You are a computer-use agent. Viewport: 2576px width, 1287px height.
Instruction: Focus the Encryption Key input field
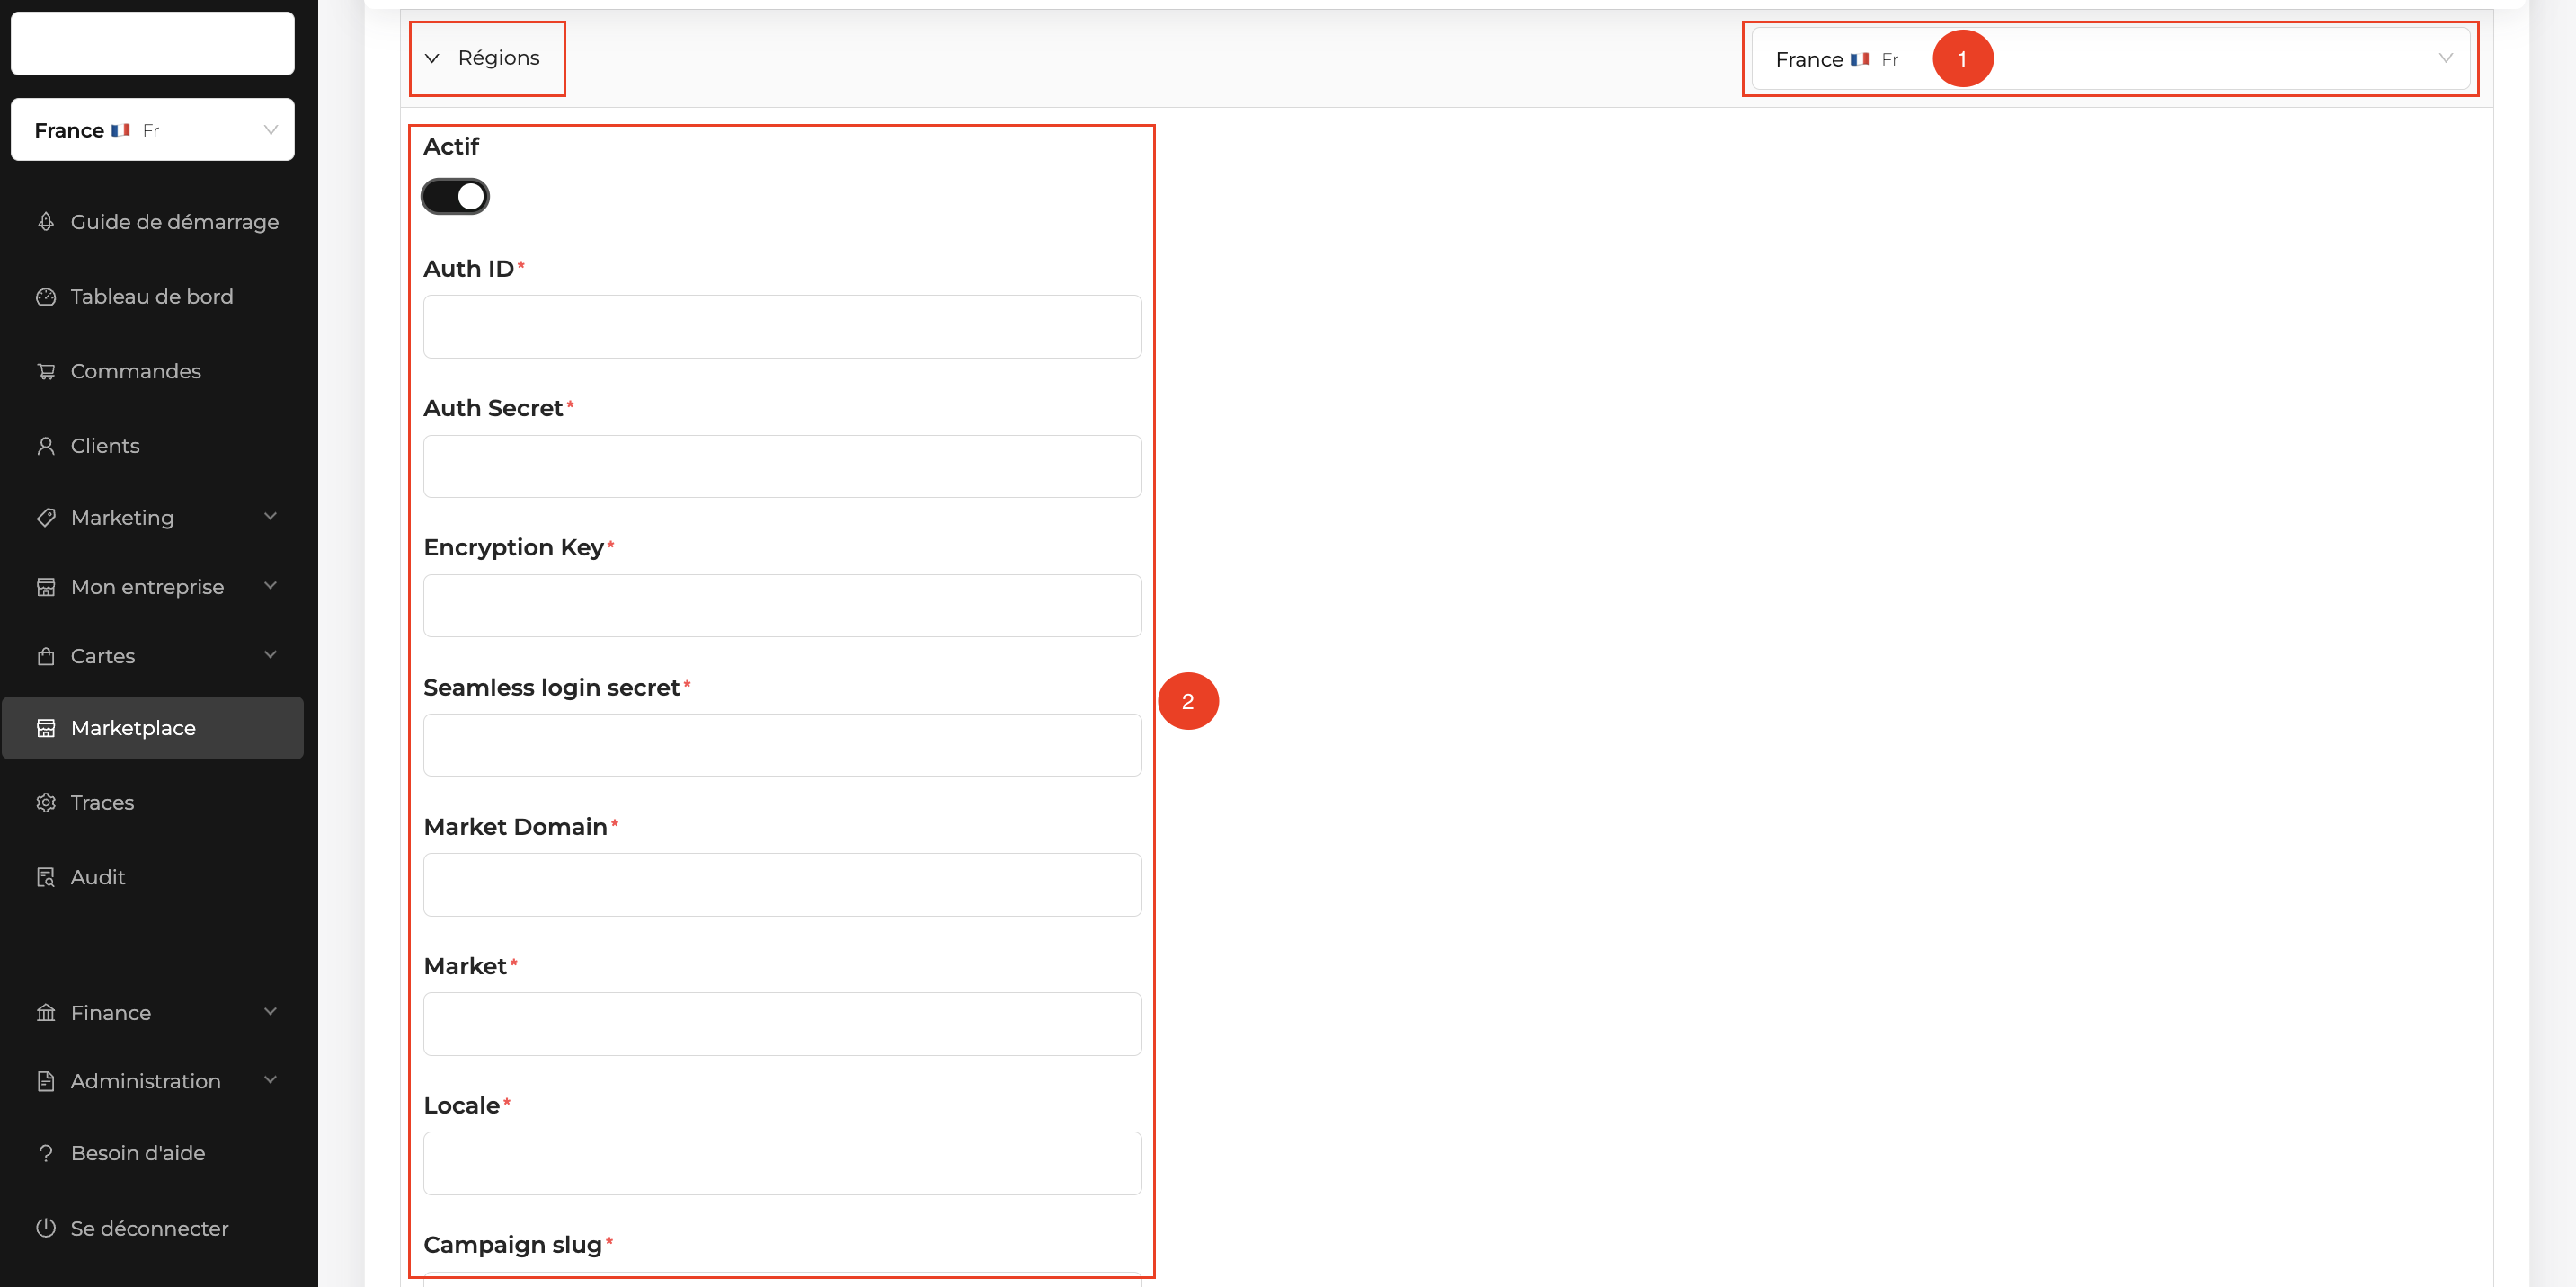click(x=782, y=606)
